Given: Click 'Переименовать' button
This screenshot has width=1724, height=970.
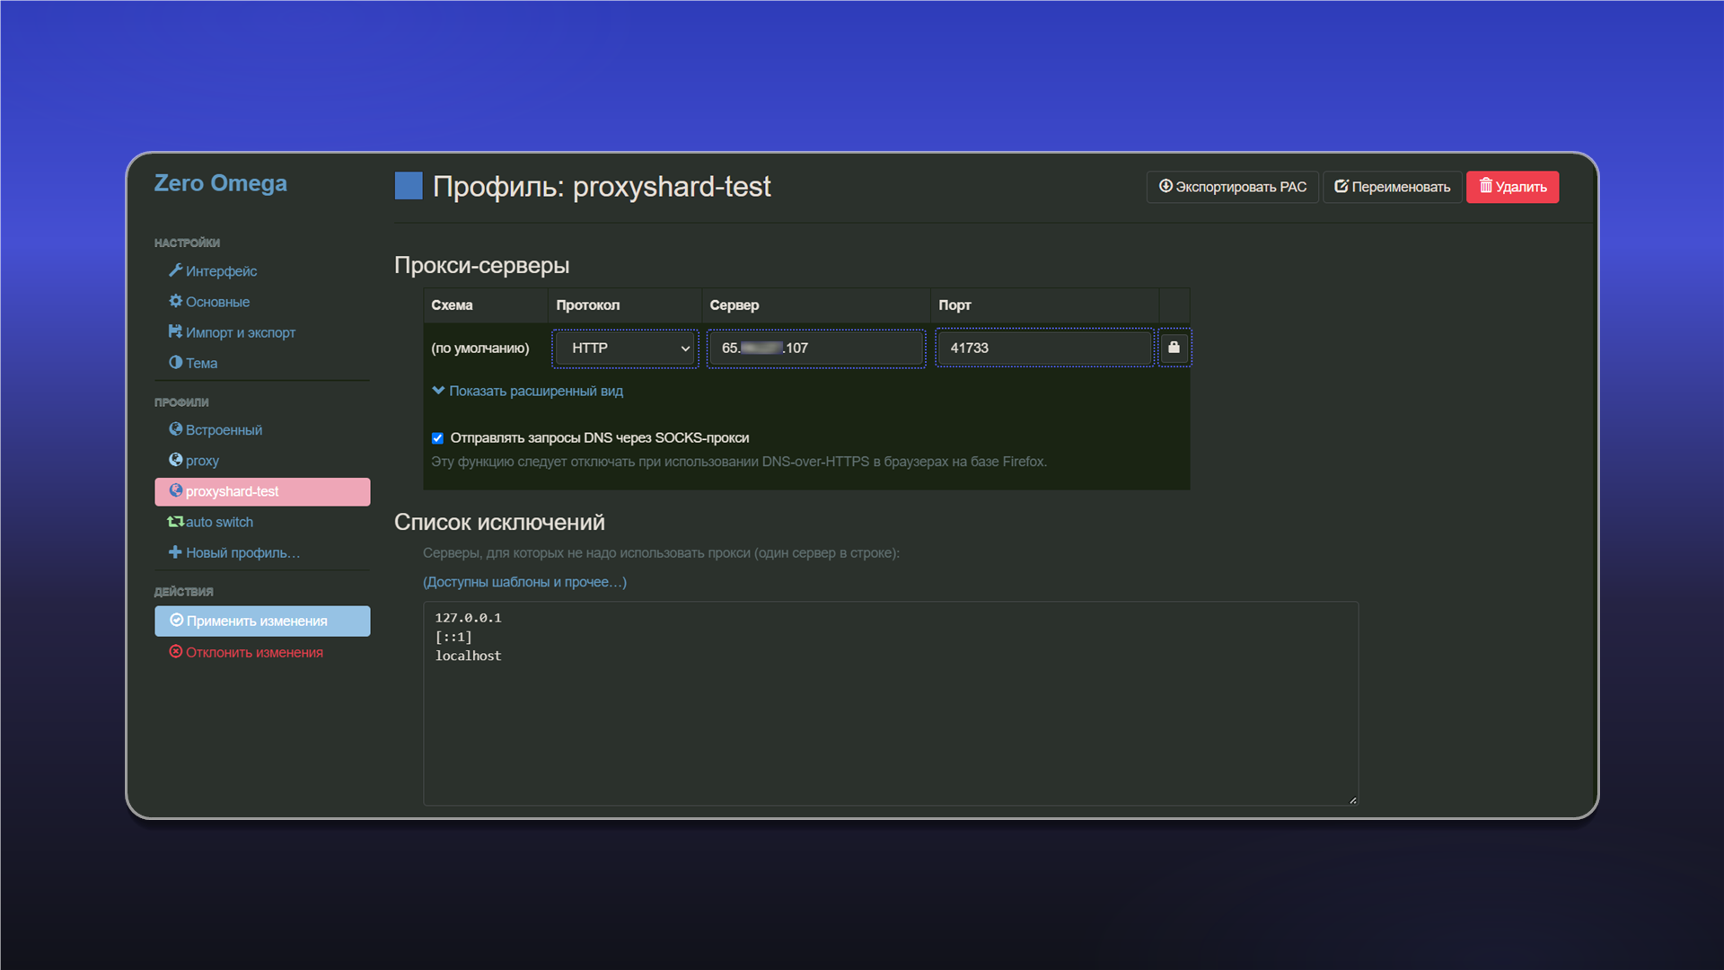Looking at the screenshot, I should (1392, 187).
